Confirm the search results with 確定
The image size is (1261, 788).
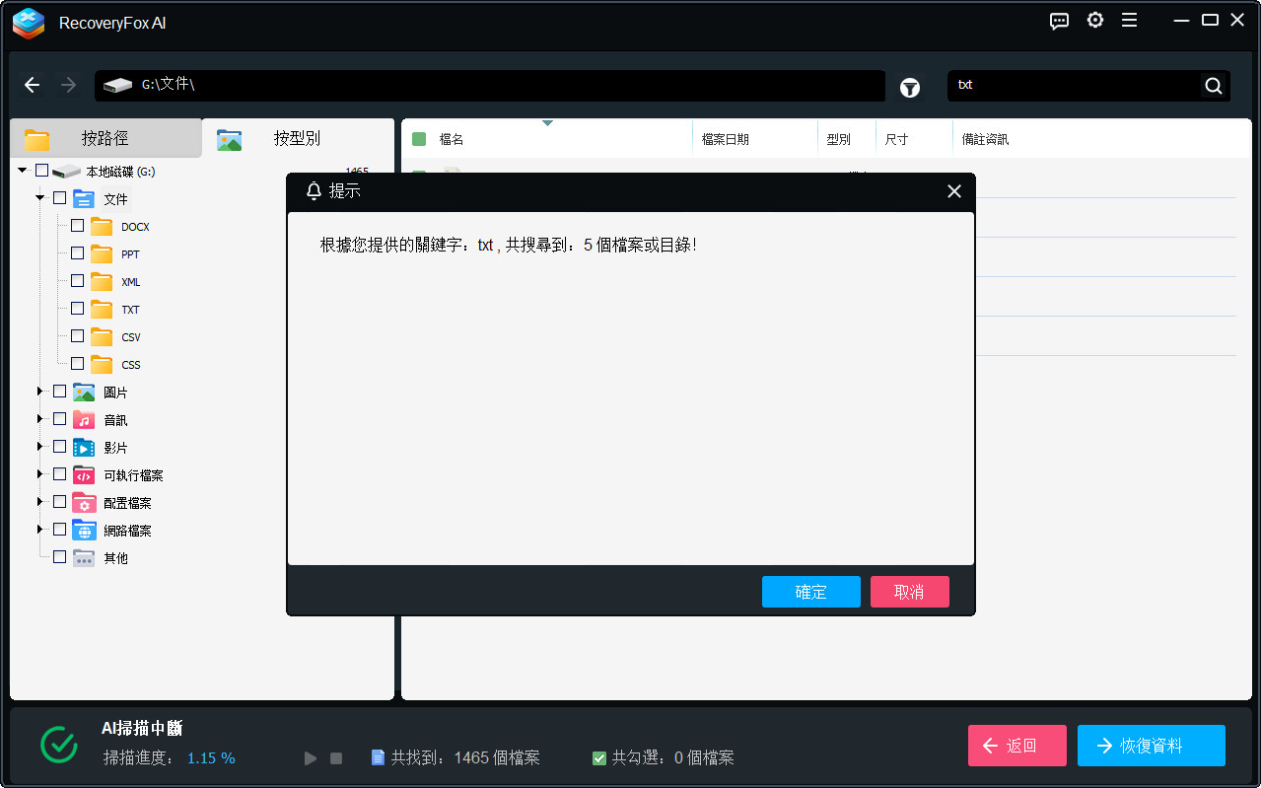click(x=810, y=592)
